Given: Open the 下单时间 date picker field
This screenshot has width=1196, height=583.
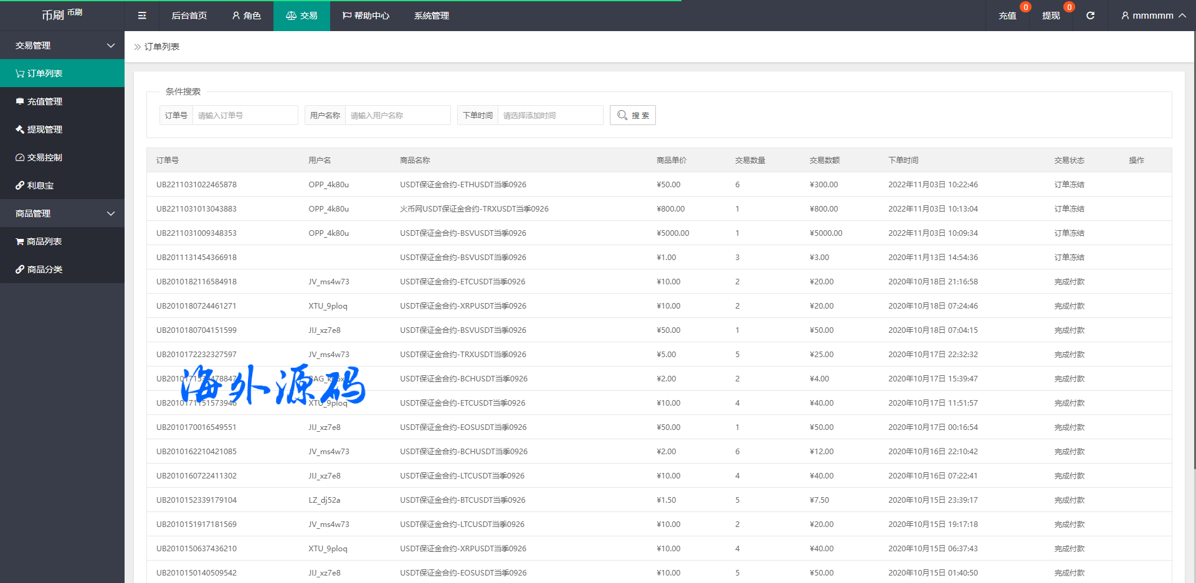Looking at the screenshot, I should click(x=550, y=115).
